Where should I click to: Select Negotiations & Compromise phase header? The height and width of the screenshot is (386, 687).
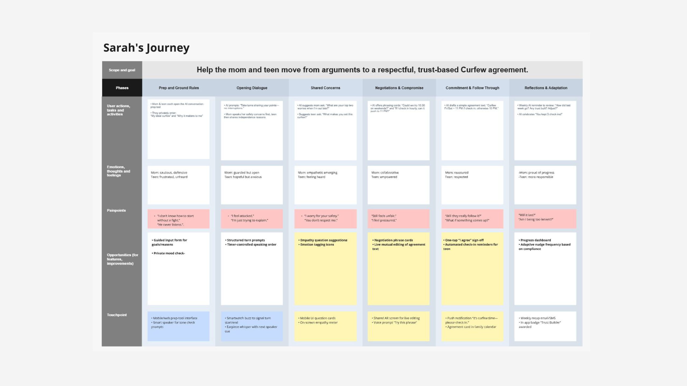click(399, 88)
